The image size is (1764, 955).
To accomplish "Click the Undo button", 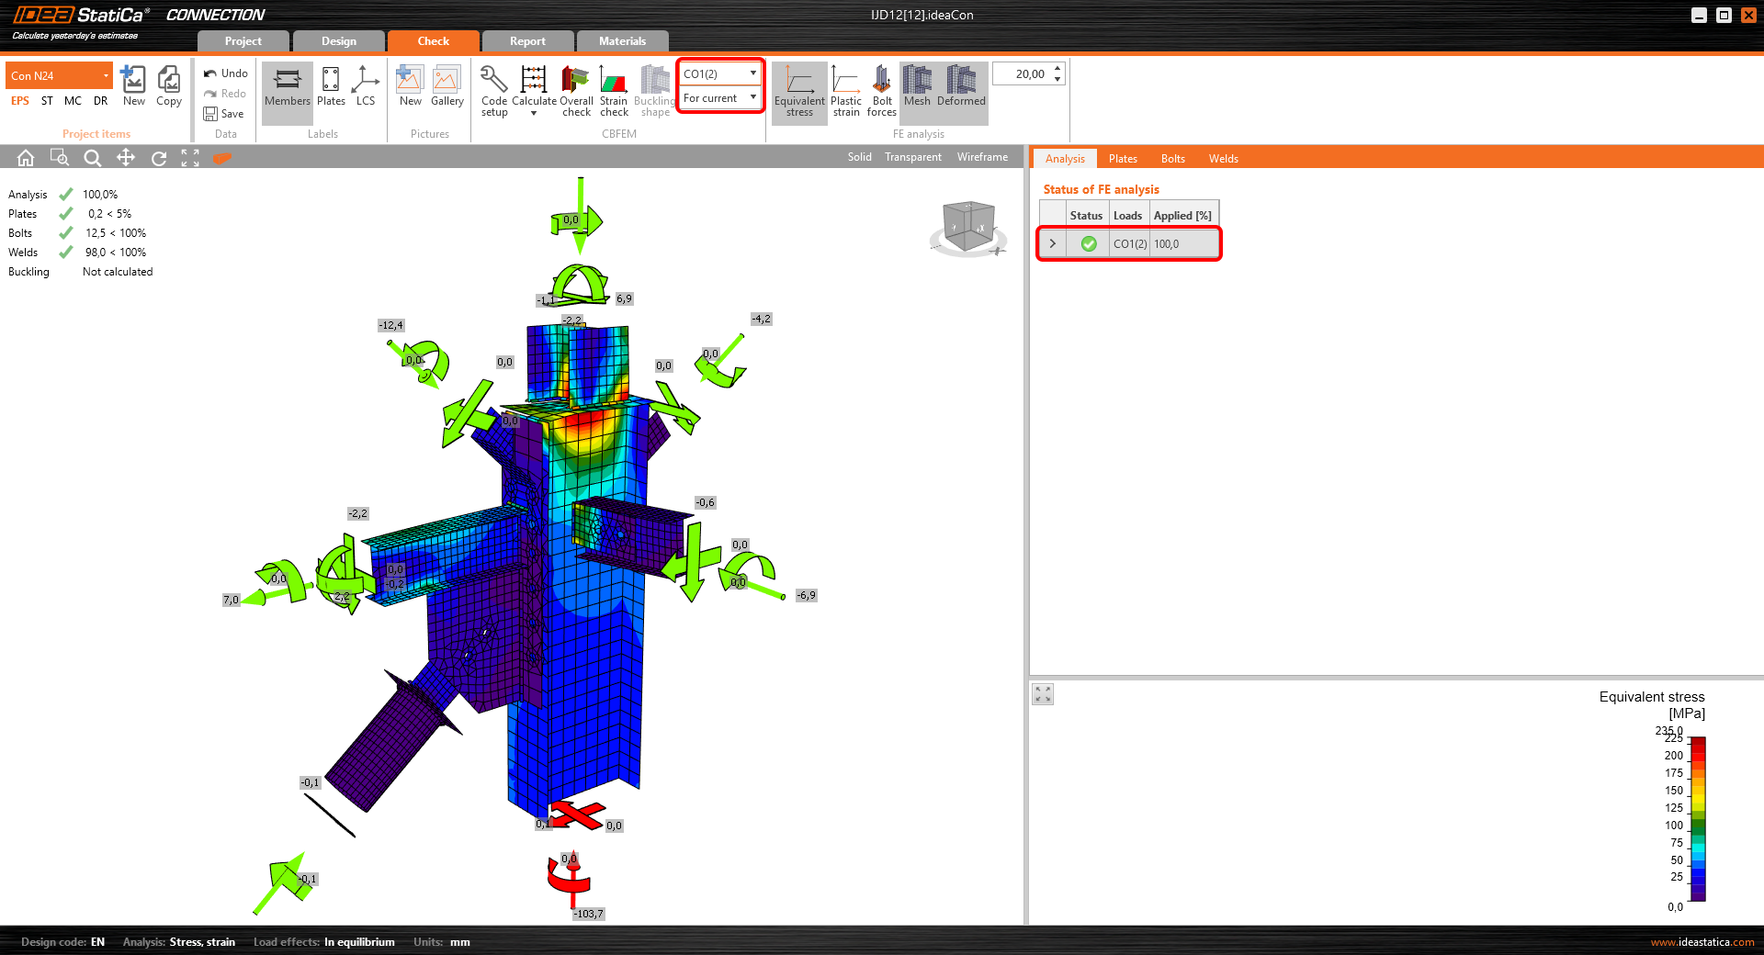I will coord(225,73).
